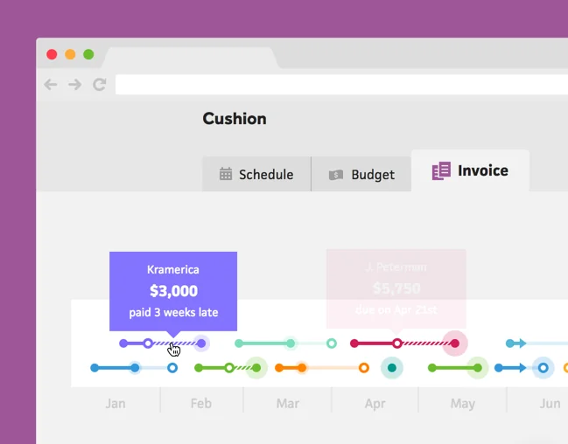Click the red window close button
This screenshot has height=444, width=568.
click(52, 54)
